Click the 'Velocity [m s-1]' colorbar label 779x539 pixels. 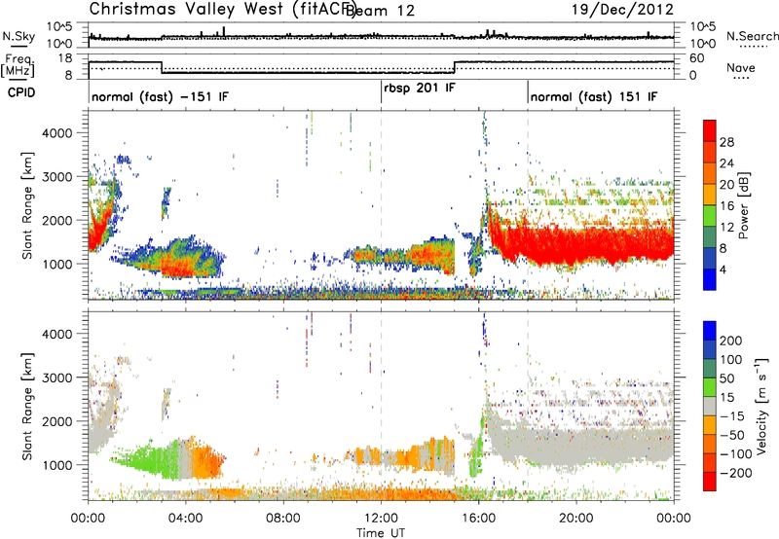pos(760,406)
